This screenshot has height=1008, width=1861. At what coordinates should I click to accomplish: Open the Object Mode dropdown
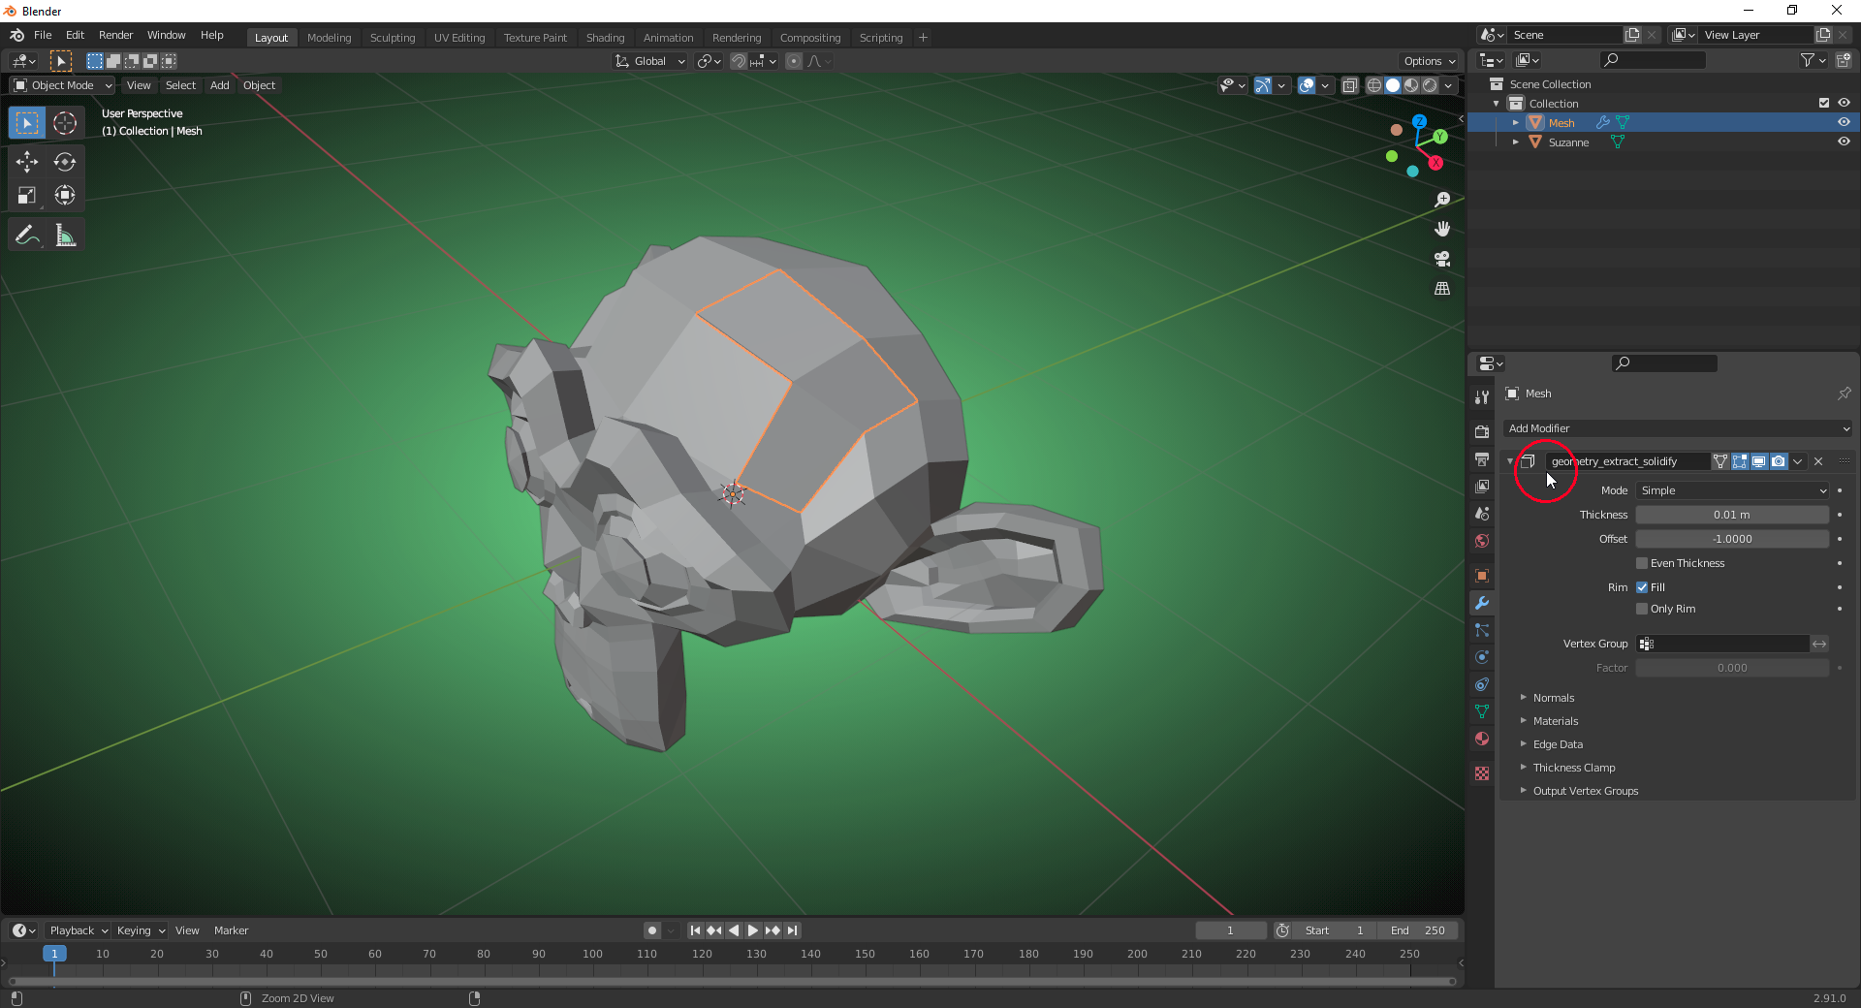63,85
